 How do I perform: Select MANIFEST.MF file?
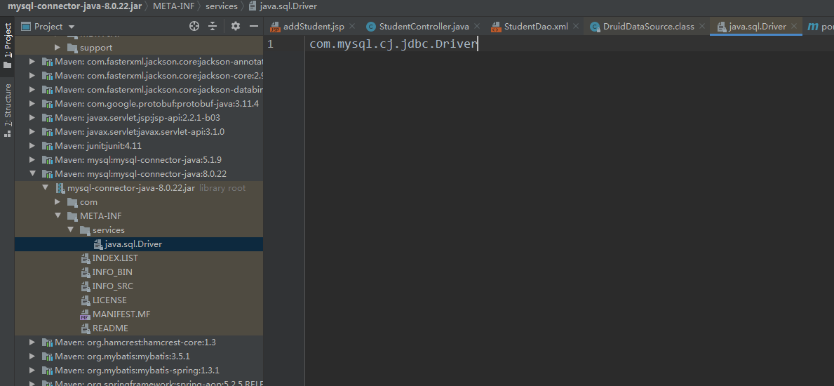[x=121, y=314]
